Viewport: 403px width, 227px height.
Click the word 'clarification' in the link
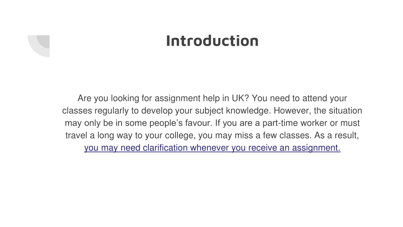click(x=165, y=148)
